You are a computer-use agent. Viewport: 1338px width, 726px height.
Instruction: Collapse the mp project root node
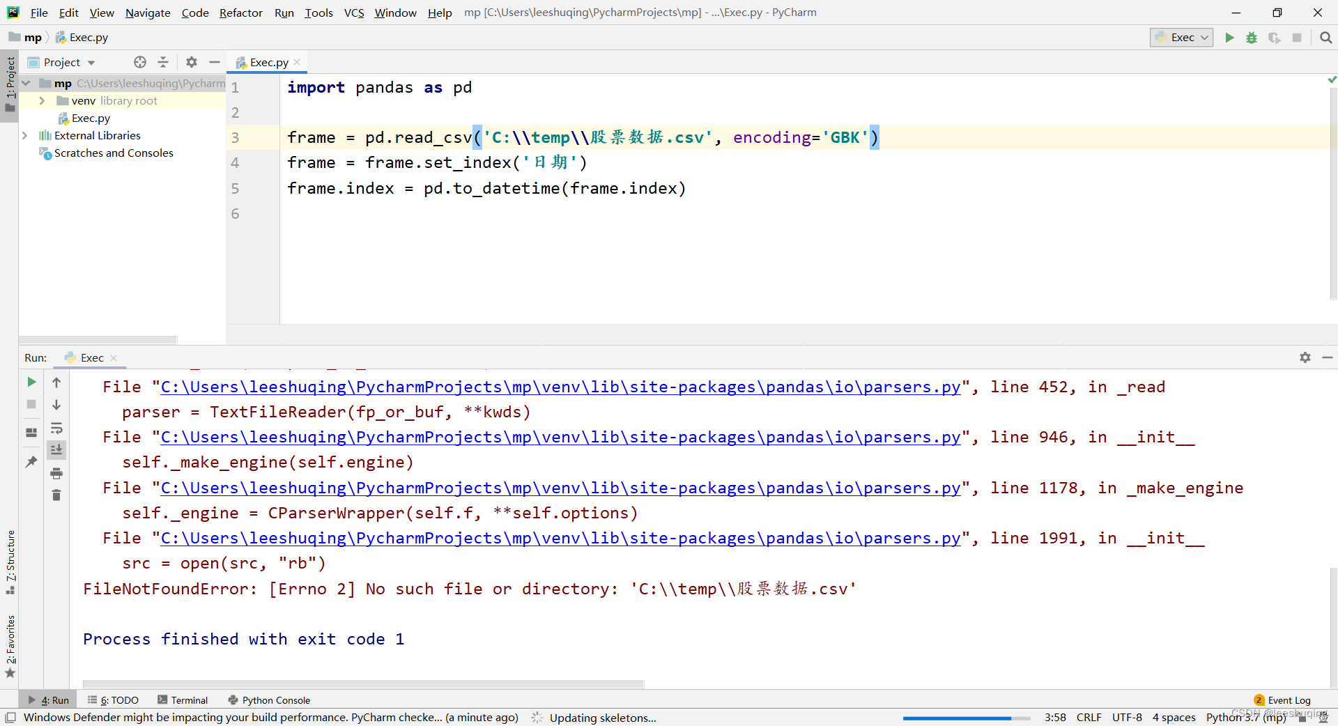tap(26, 84)
